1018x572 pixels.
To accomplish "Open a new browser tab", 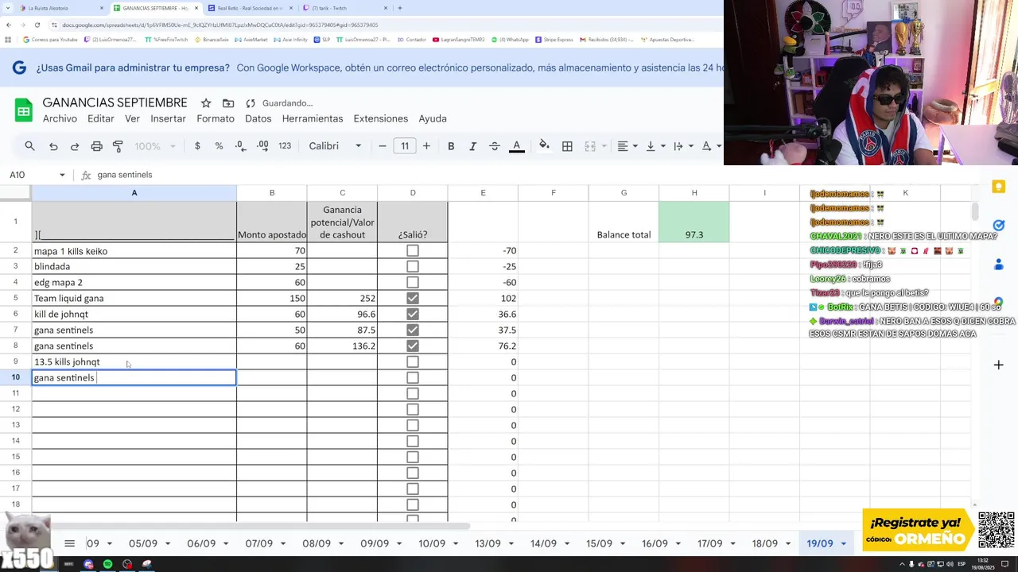I will pos(399,8).
